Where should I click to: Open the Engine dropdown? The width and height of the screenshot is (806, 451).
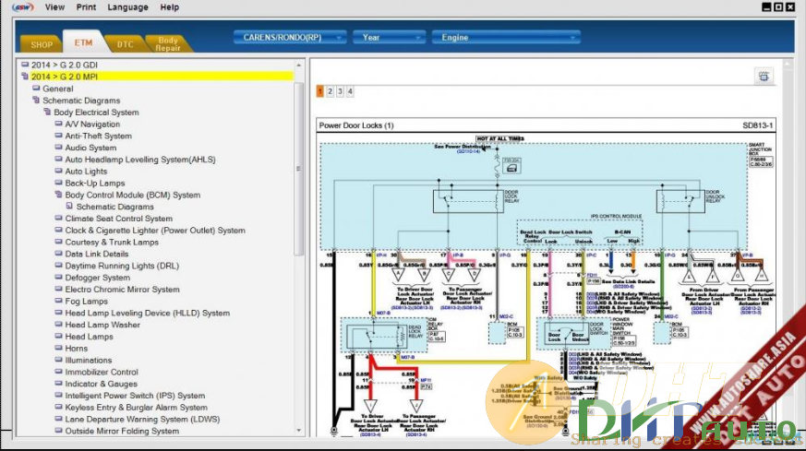point(506,38)
